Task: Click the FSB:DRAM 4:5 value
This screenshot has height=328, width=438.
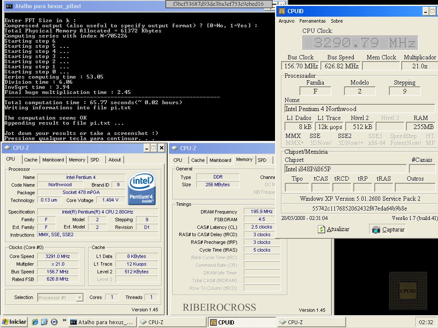Action: 261,219
